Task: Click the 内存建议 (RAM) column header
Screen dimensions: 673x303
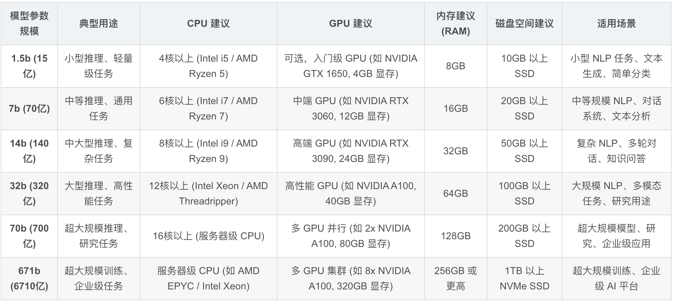Action: coord(455,23)
